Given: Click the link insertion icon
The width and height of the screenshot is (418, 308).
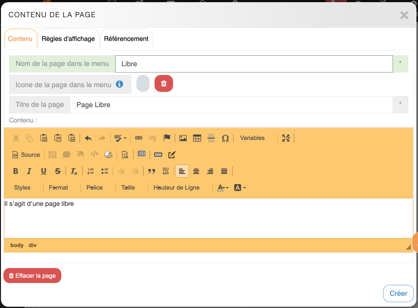Looking at the screenshot, I should coord(139,138).
